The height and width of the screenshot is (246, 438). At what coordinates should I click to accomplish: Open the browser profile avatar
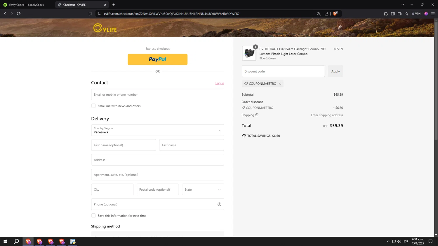pos(426,14)
